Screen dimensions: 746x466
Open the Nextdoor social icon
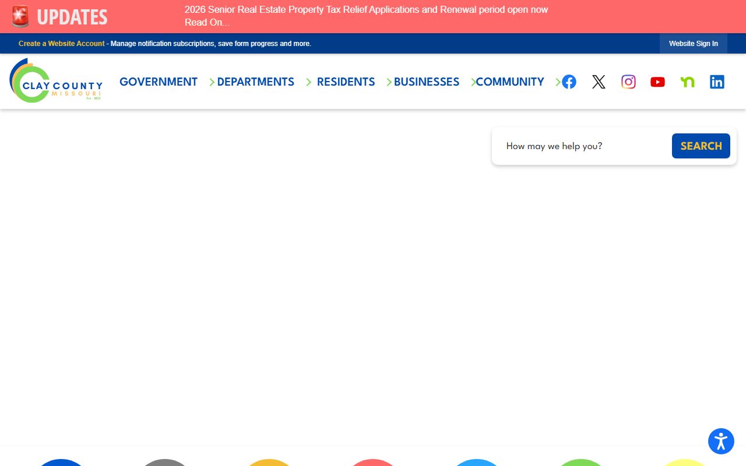coord(688,82)
